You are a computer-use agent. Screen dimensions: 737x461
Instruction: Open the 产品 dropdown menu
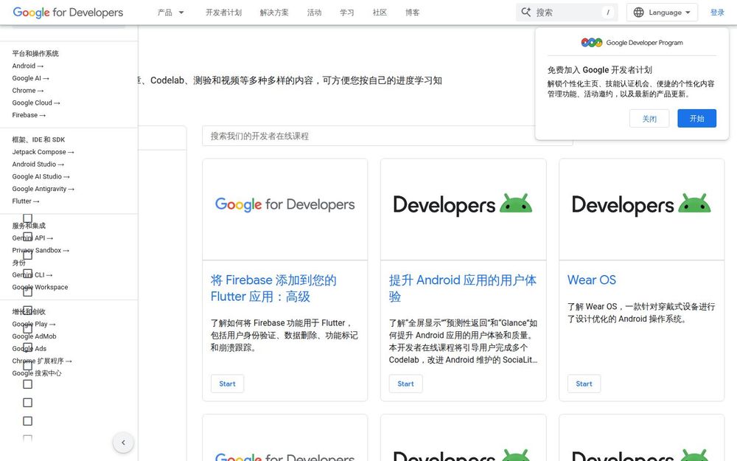pyautogui.click(x=171, y=13)
